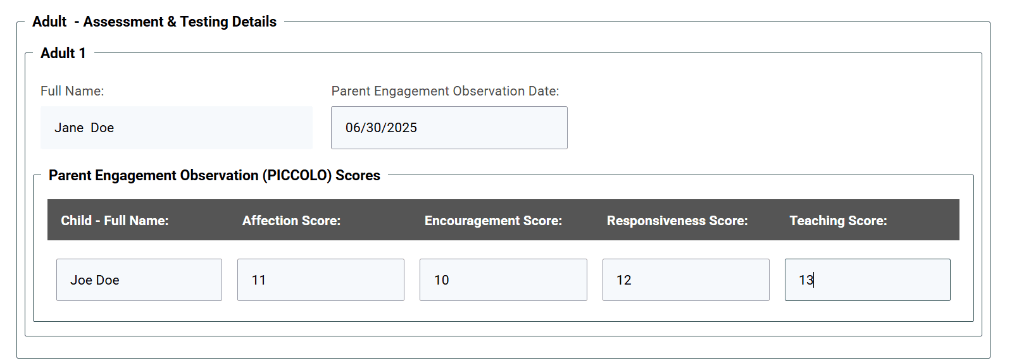Focus the Encouragement Score field containing 10
The height and width of the screenshot is (363, 1031).
point(503,280)
